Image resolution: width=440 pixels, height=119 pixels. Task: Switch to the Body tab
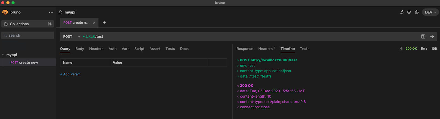pyautogui.click(x=80, y=49)
